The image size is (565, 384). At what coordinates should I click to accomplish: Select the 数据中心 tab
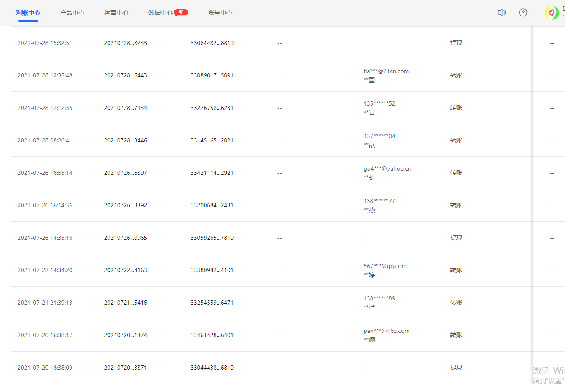pos(160,13)
